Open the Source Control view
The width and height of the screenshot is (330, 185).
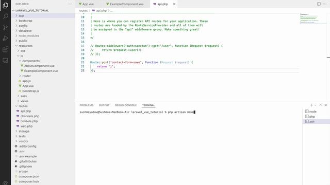[6, 27]
